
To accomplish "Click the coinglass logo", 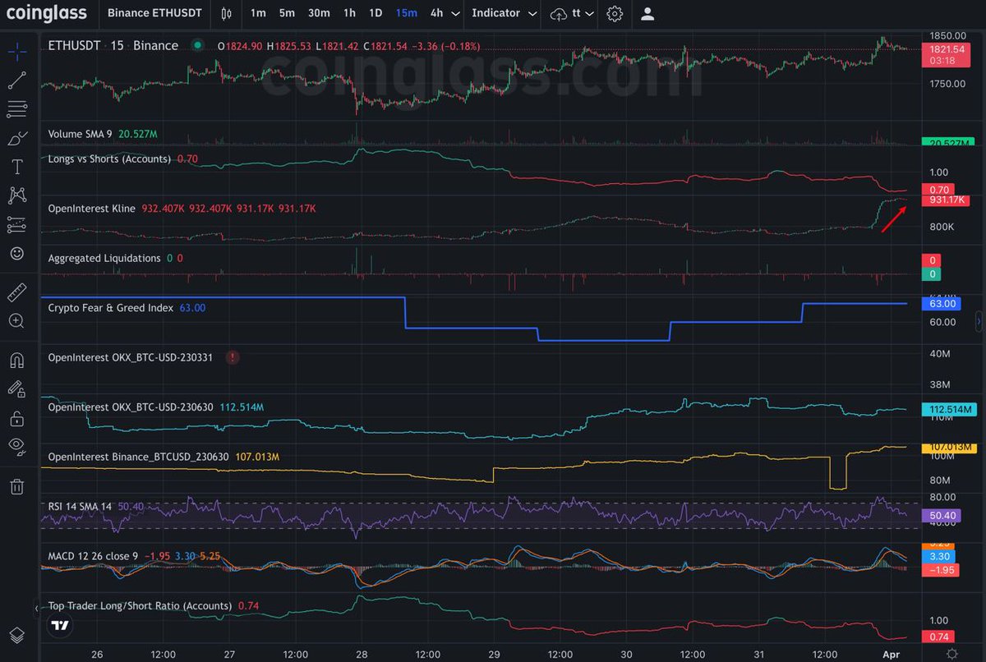I will [47, 13].
